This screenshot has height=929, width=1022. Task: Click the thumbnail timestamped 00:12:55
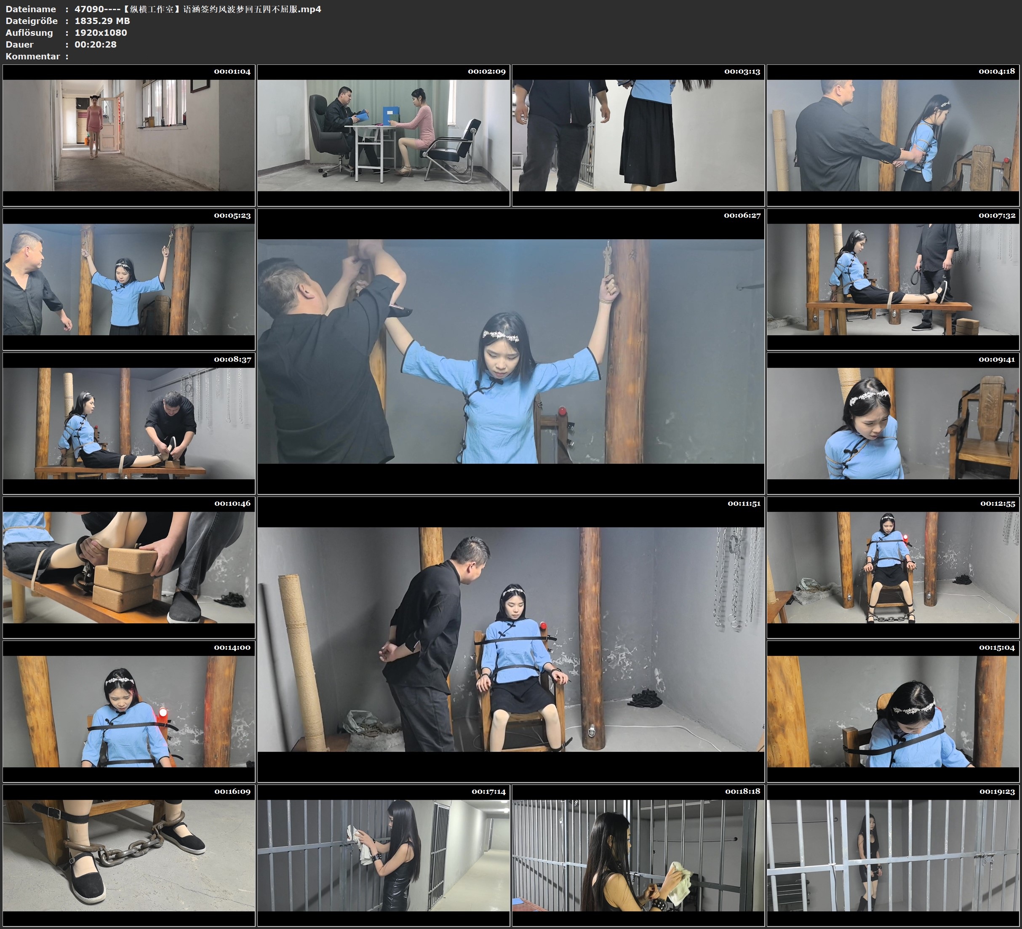click(x=893, y=567)
